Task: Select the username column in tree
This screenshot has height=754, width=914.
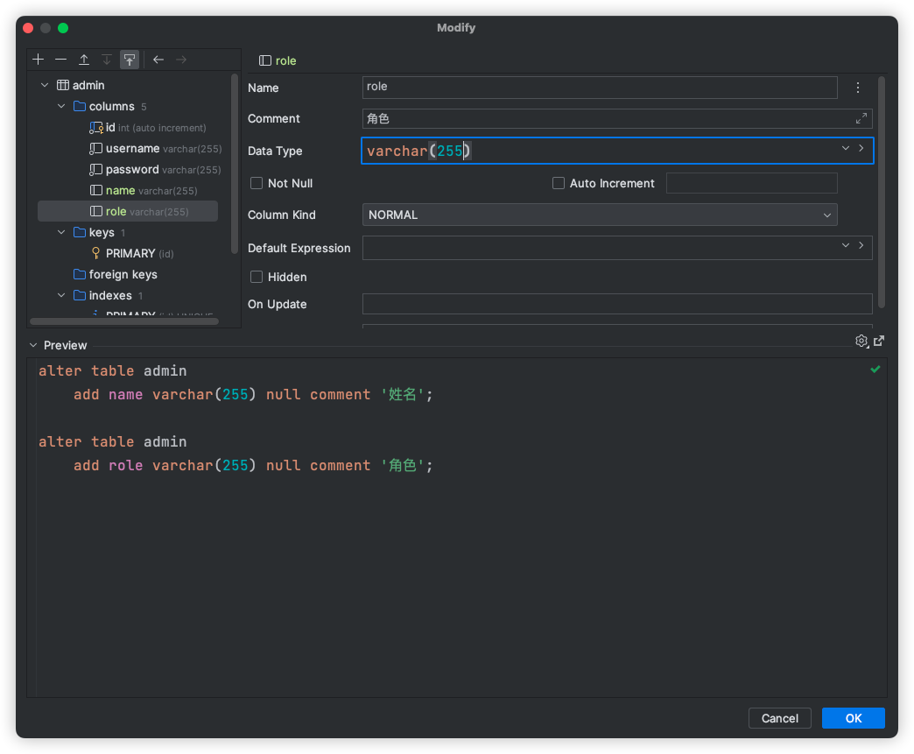Action: (132, 149)
